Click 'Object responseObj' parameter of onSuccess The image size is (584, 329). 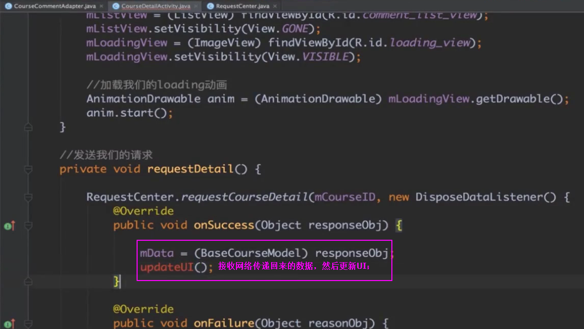[321, 225]
